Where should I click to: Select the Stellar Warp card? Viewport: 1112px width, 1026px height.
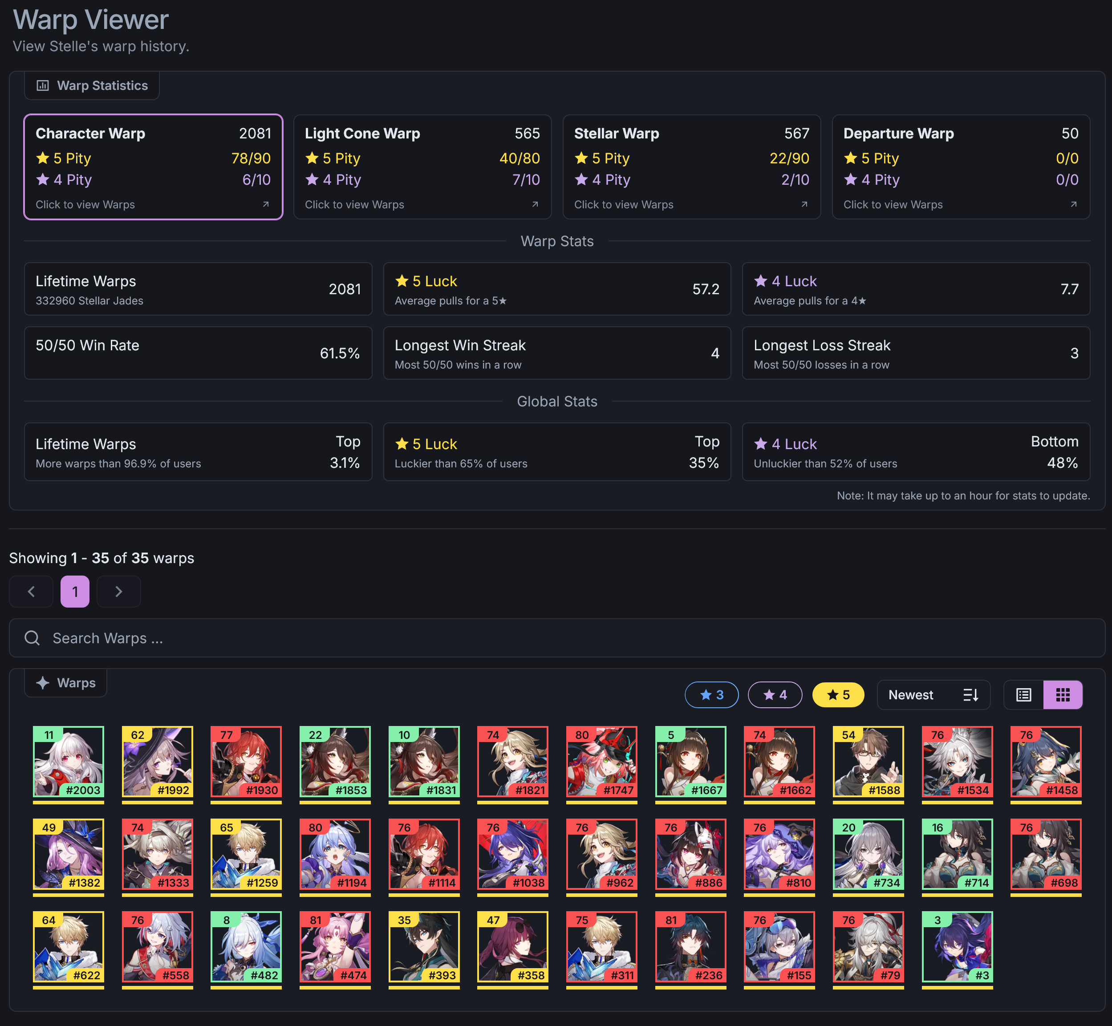[691, 167]
